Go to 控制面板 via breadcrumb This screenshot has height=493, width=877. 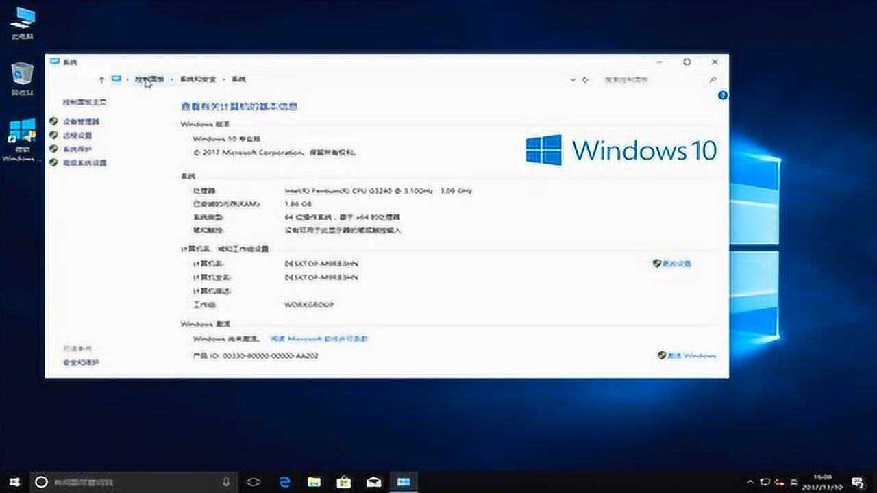149,79
